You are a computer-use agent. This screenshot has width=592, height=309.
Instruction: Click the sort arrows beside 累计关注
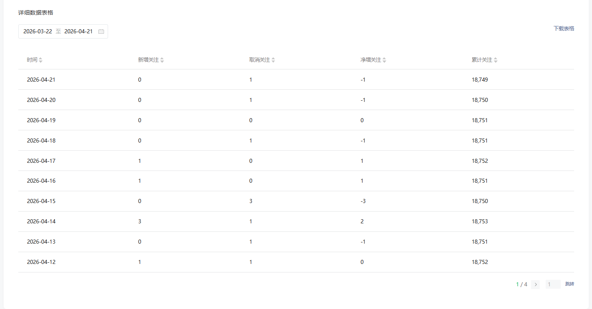coord(495,60)
